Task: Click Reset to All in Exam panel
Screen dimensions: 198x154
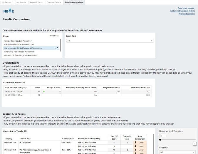Action: [x=54, y=36]
